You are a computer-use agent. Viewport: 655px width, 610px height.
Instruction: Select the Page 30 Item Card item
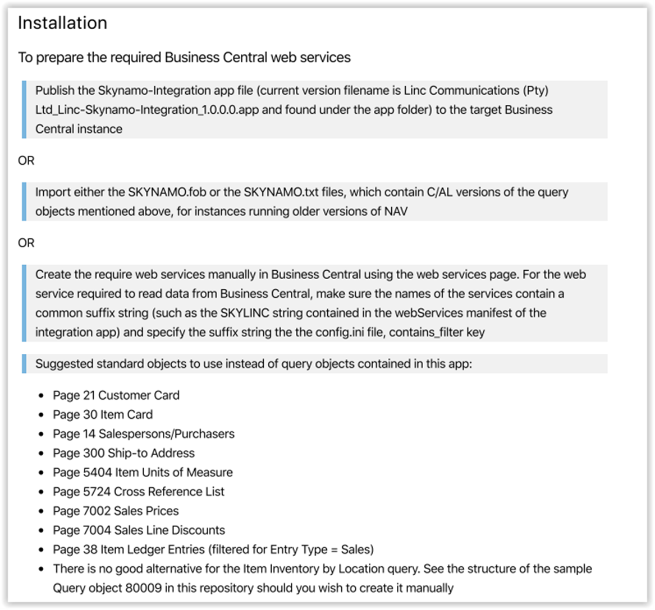[103, 415]
